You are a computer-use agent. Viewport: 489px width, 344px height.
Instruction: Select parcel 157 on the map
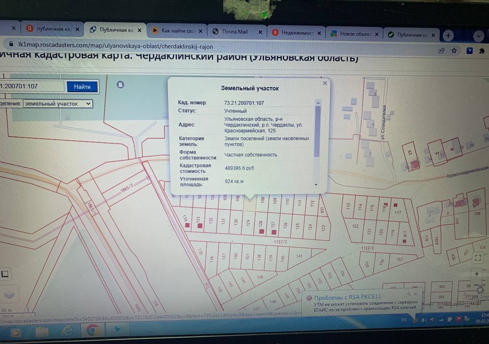click(x=400, y=260)
